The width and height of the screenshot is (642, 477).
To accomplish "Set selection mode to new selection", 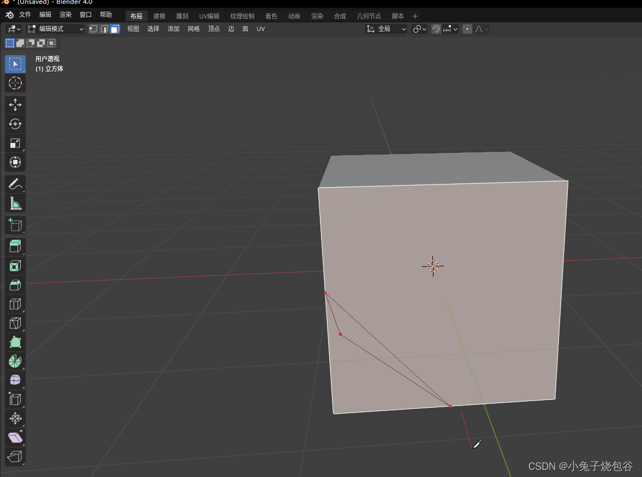I will pos(10,43).
